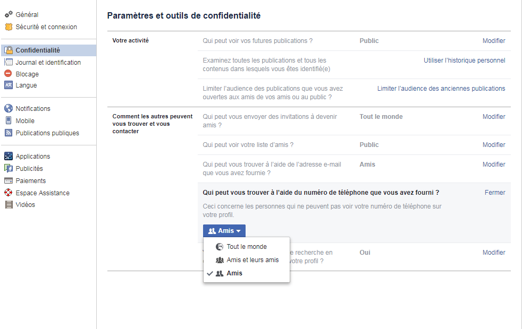Click the Blocage red icon
Image resolution: width=522 pixels, height=329 pixels.
(9, 74)
